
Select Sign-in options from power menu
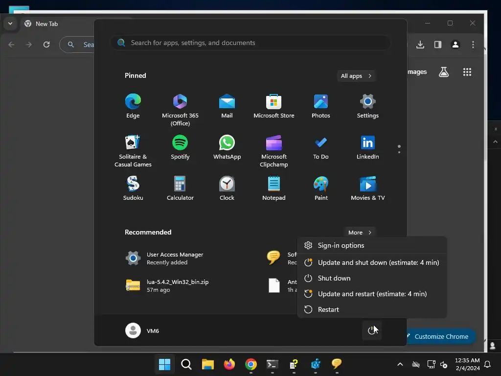[372, 245]
